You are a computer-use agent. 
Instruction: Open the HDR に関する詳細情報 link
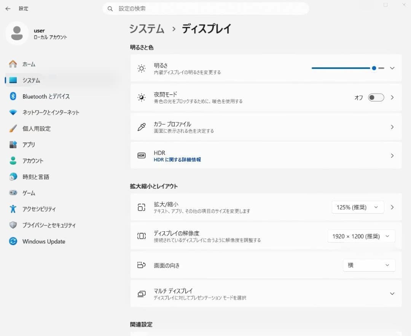pyautogui.click(x=177, y=159)
